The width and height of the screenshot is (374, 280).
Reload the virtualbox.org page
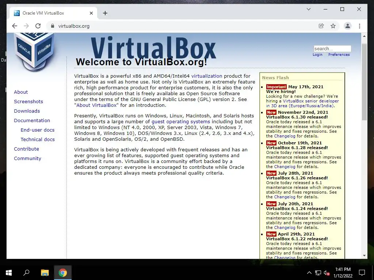pyautogui.click(x=38, y=26)
